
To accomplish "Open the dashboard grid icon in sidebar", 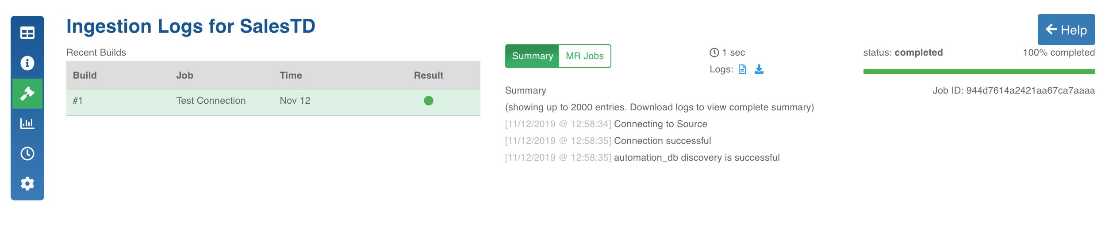I will (x=27, y=33).
